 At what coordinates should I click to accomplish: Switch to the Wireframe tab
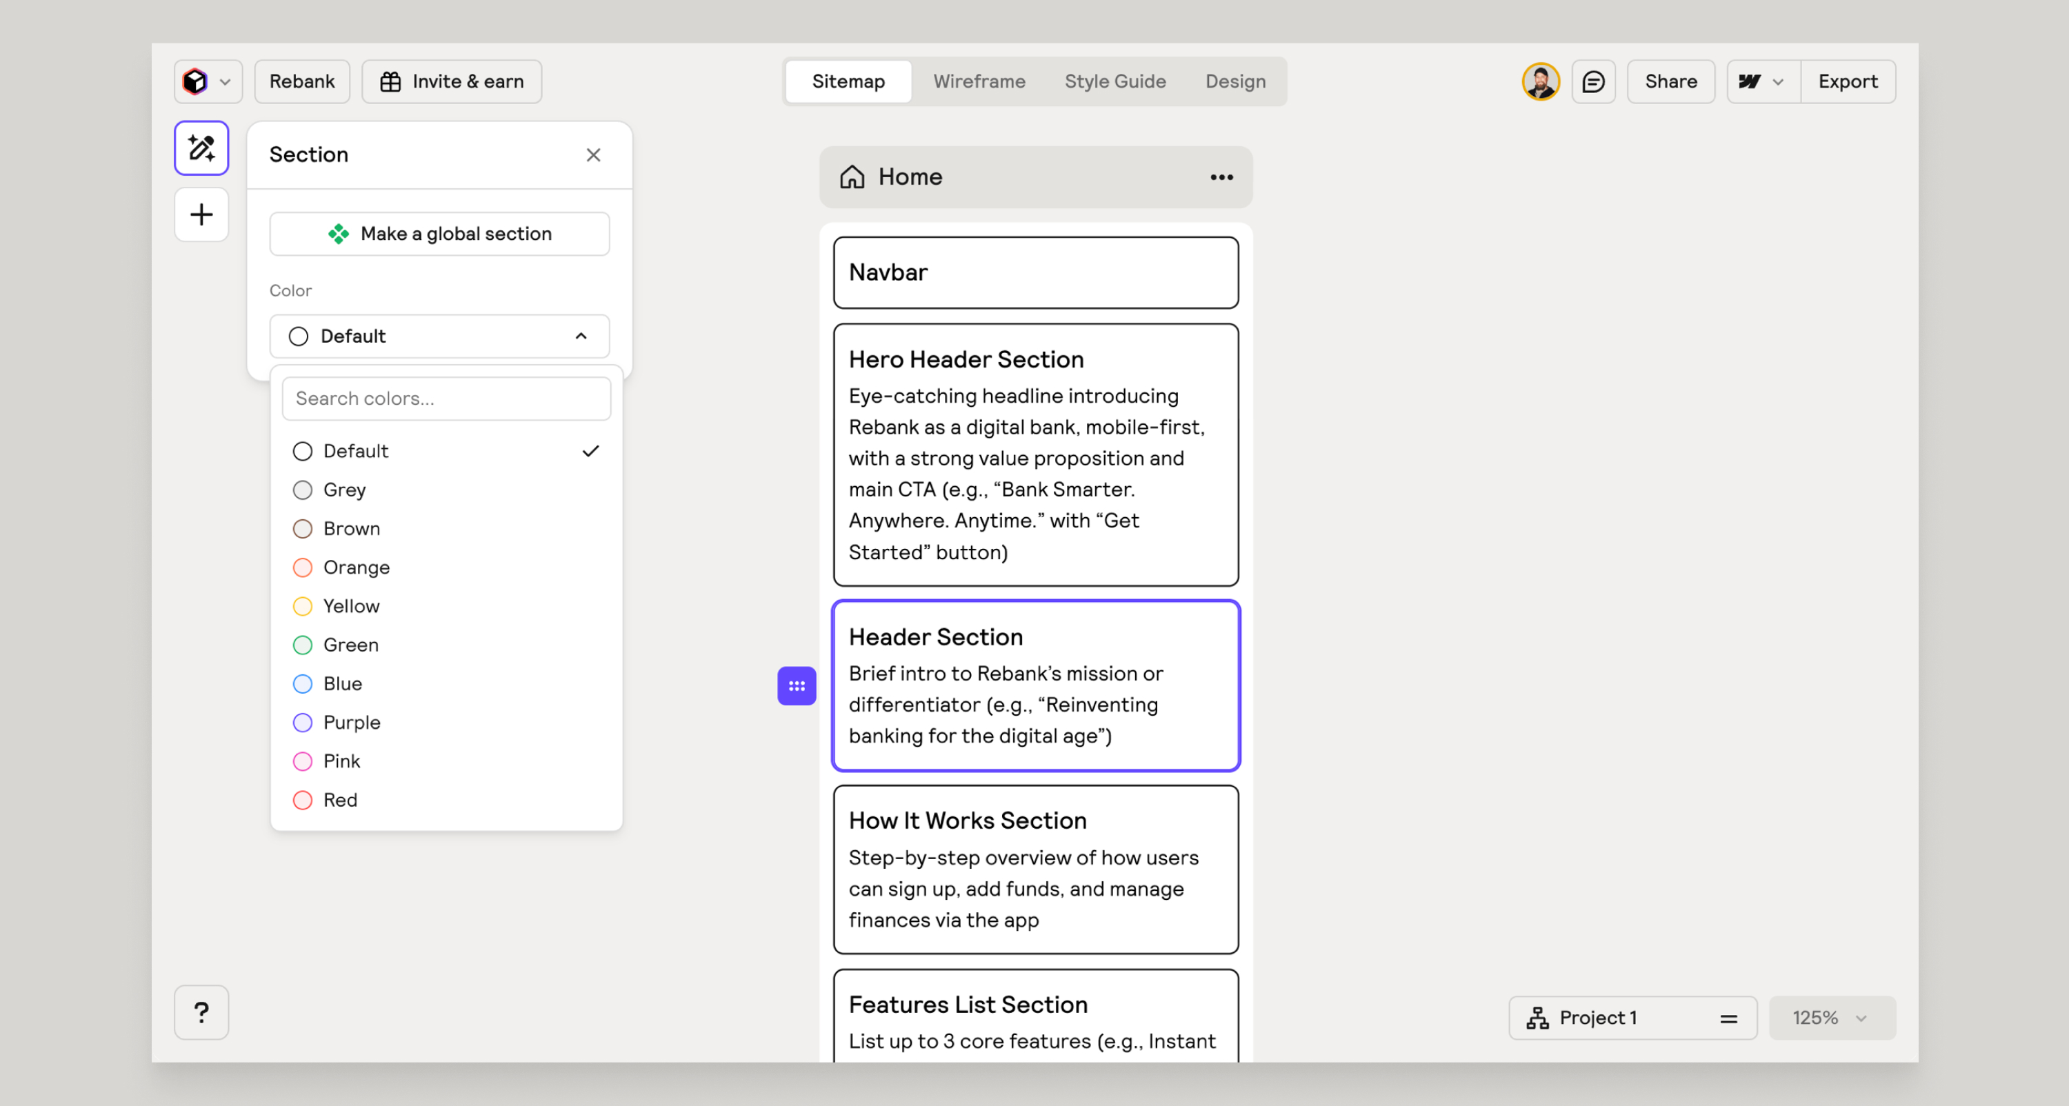coord(978,82)
